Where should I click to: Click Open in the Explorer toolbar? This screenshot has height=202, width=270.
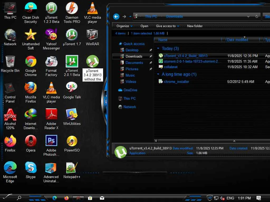144,26
